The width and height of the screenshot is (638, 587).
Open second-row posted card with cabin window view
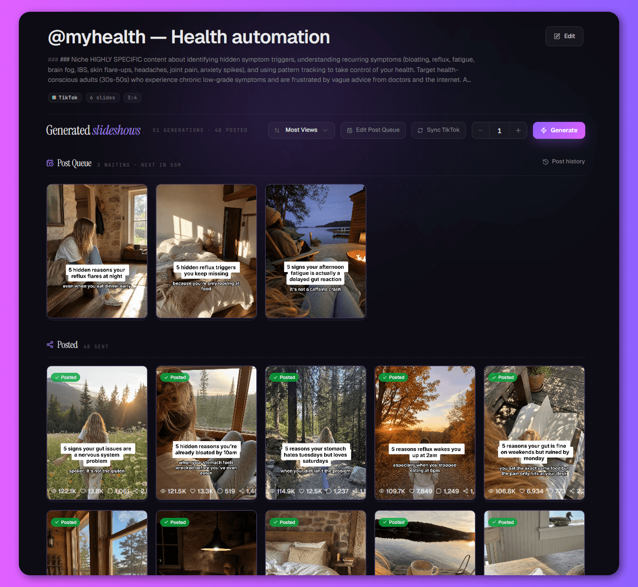[x=97, y=543]
